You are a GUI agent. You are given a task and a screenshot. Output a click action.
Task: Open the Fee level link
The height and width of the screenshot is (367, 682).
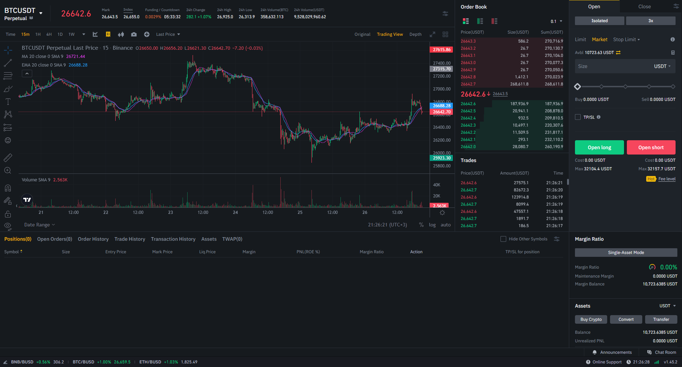click(667, 179)
